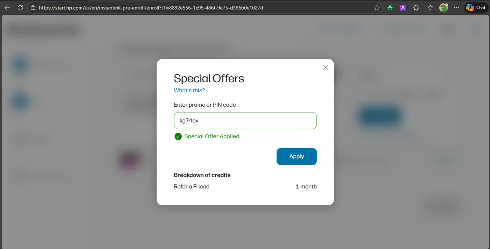490x249 pixels.
Task: View site information via the lock icon
Action: pos(33,8)
